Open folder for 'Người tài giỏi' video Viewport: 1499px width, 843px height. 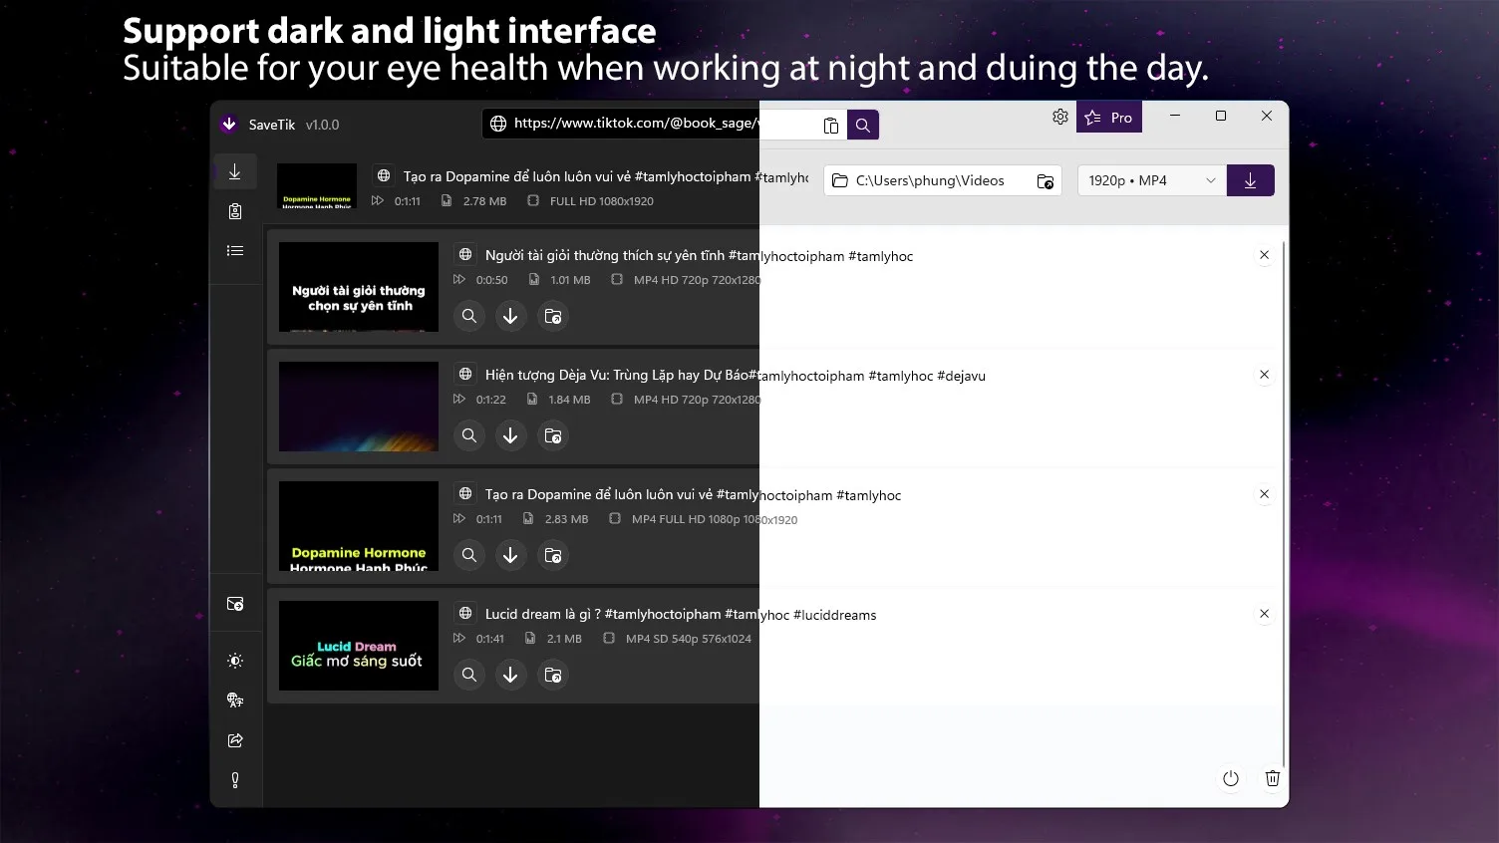(x=552, y=316)
